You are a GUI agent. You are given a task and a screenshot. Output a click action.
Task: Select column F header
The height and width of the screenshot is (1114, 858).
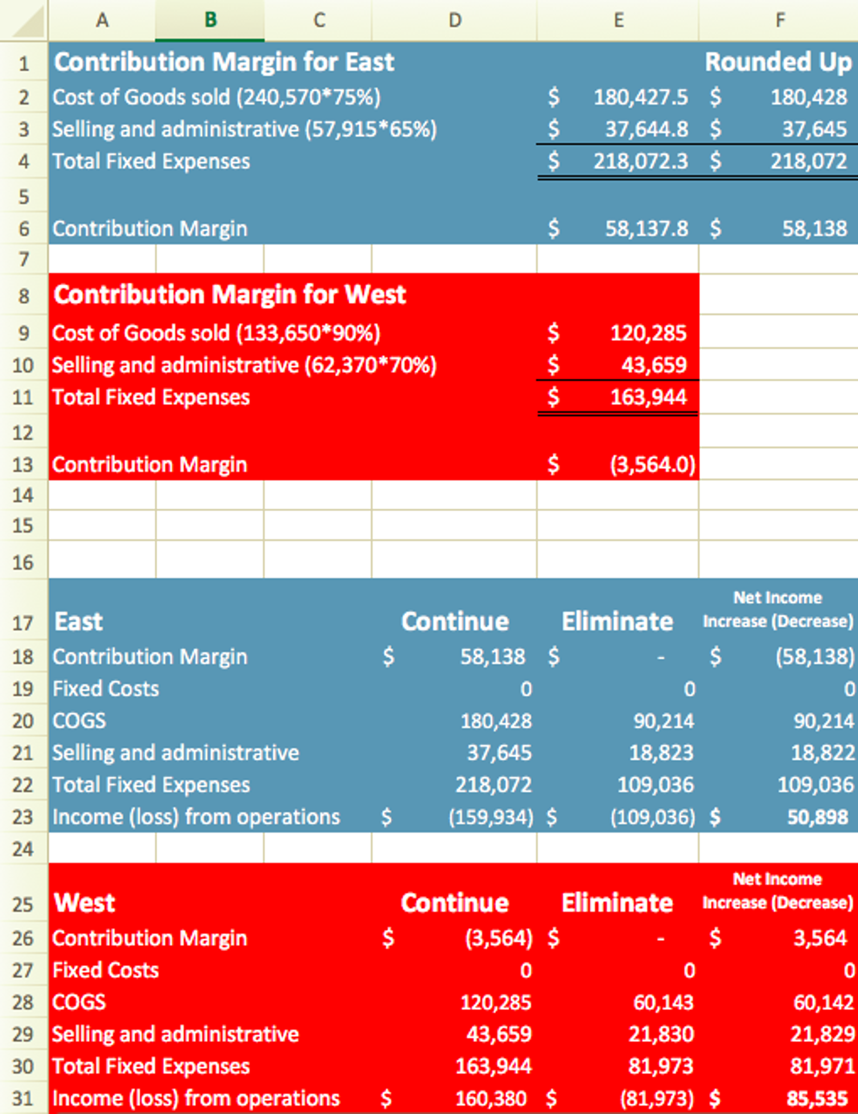point(779,20)
